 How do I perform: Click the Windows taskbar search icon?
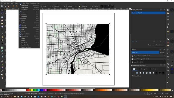pyautogui.click(x=5, y=97)
